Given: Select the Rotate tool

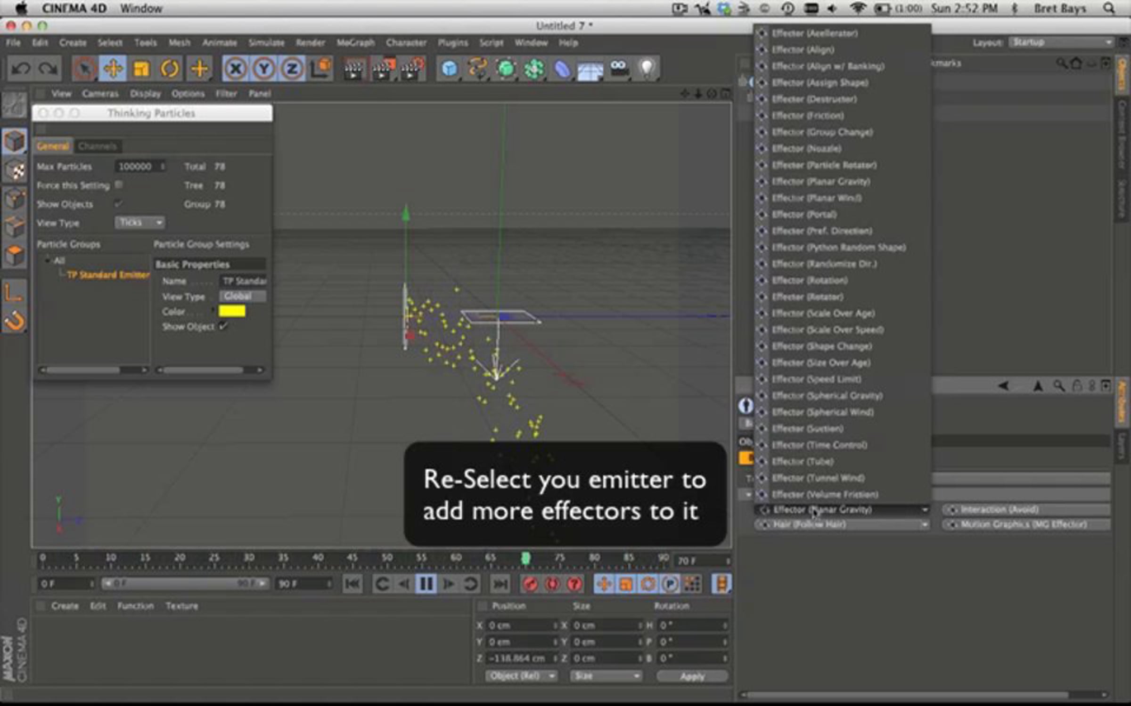Looking at the screenshot, I should (x=170, y=69).
